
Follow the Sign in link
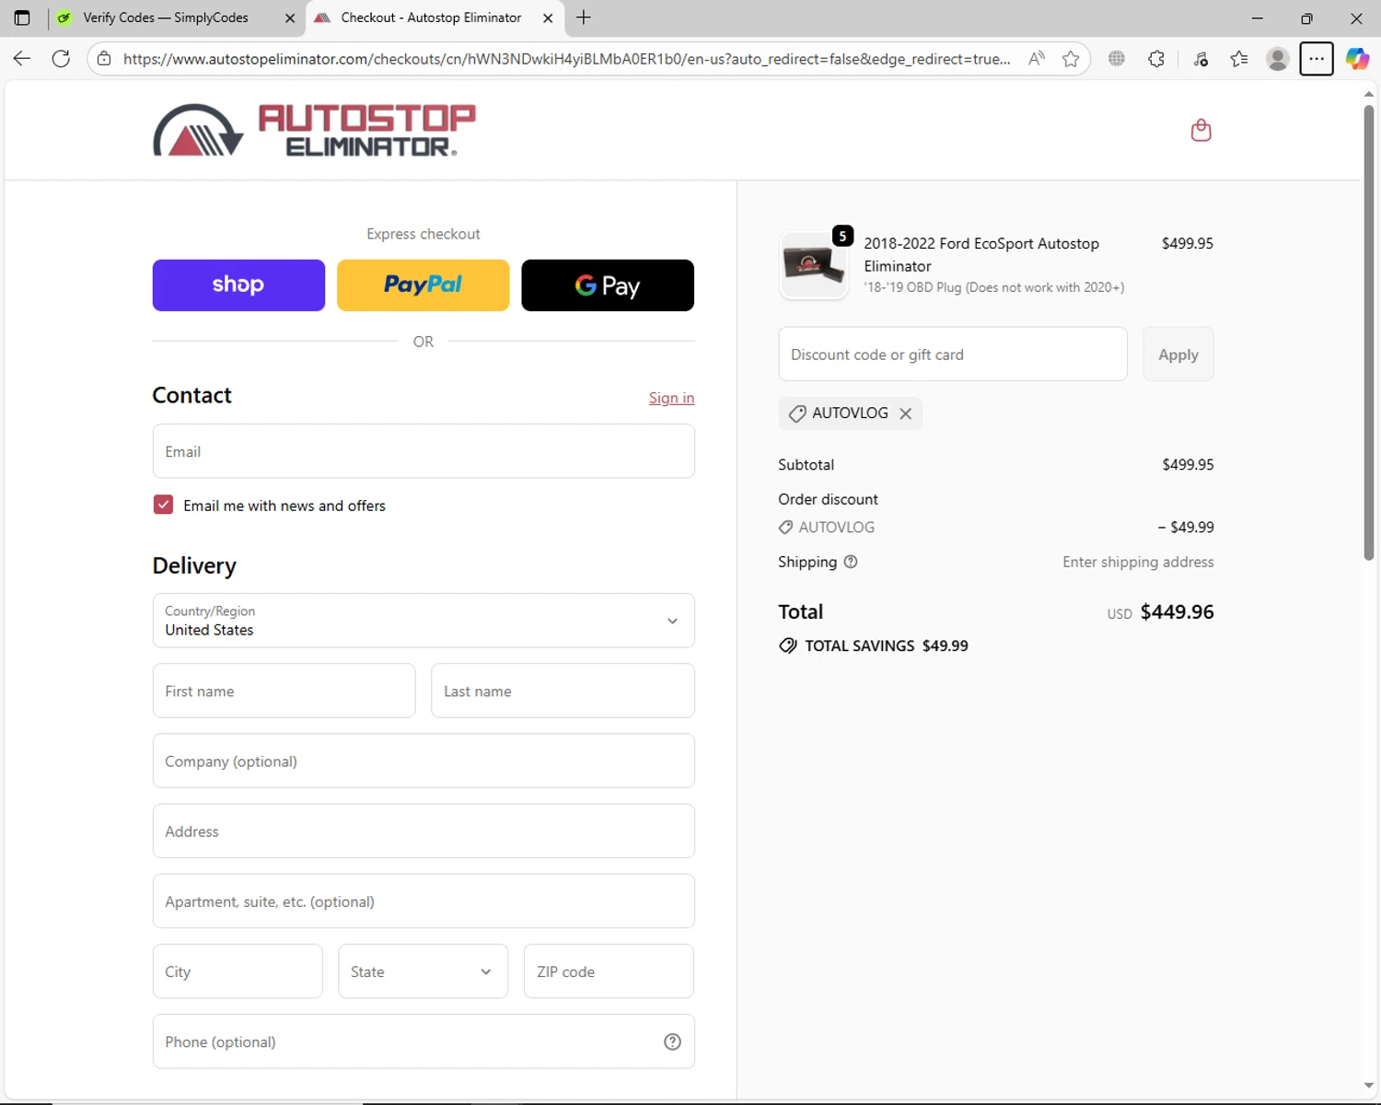point(671,398)
